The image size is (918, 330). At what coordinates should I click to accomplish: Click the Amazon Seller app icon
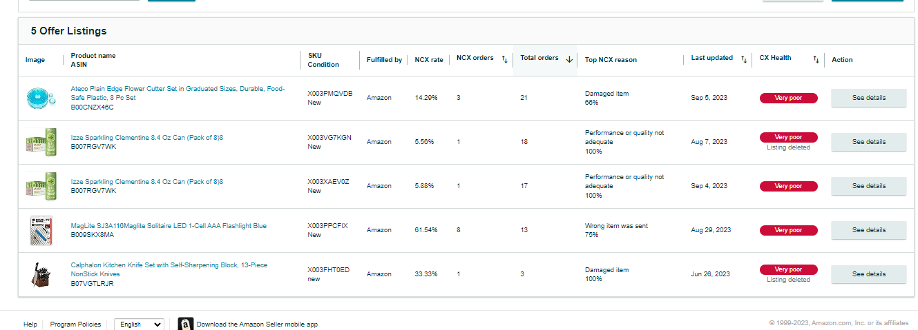185,324
